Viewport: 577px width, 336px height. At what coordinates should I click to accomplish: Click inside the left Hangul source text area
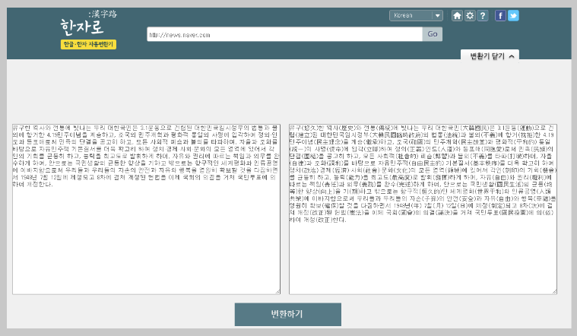click(146, 209)
